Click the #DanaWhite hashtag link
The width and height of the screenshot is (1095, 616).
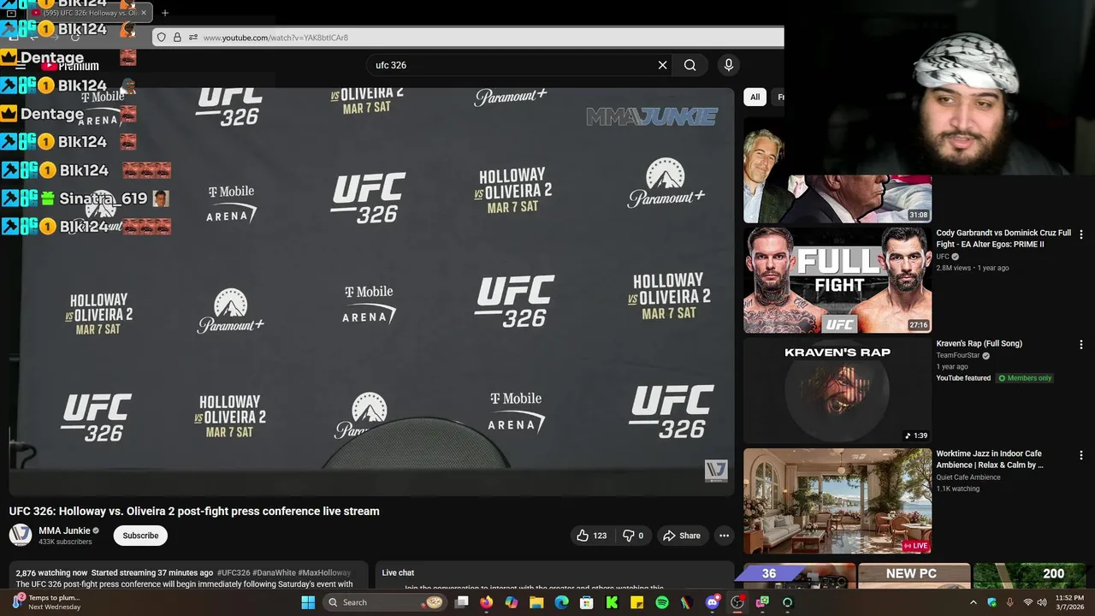coord(274,572)
